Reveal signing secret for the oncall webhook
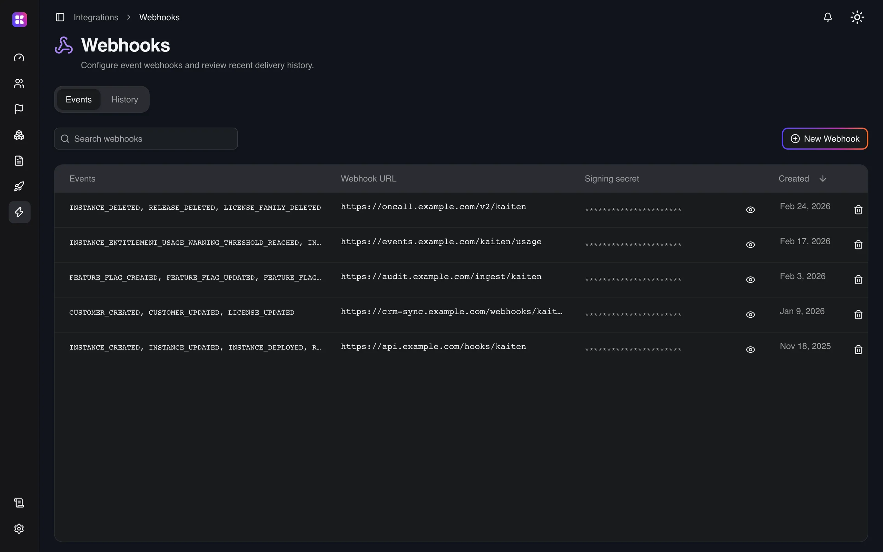This screenshot has height=552, width=883. click(750, 210)
